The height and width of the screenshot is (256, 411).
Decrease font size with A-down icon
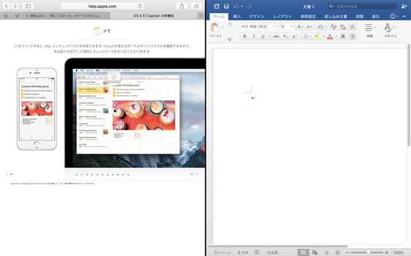pos(309,27)
